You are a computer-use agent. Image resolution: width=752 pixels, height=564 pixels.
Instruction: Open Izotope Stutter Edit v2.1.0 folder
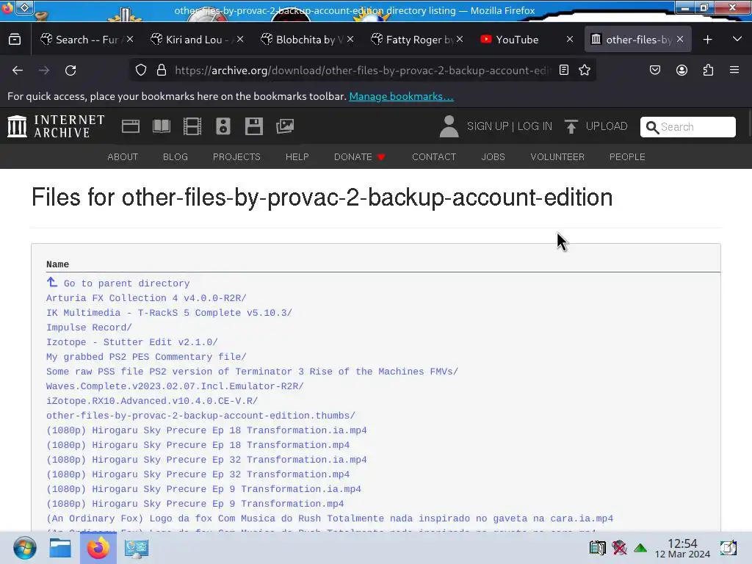(132, 342)
